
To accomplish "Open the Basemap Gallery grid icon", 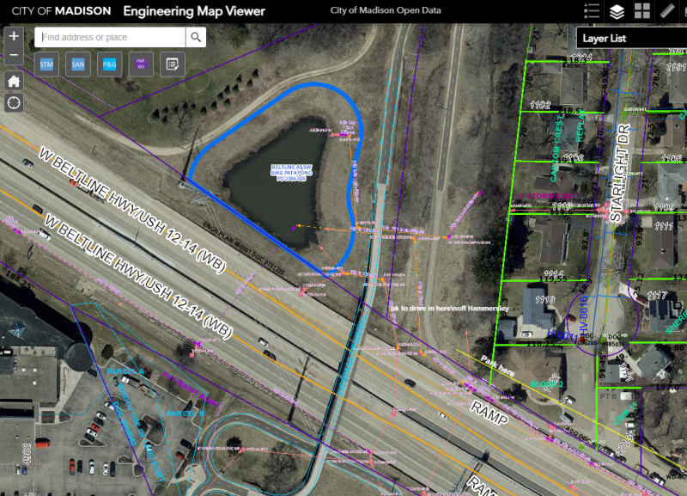I will coord(642,11).
